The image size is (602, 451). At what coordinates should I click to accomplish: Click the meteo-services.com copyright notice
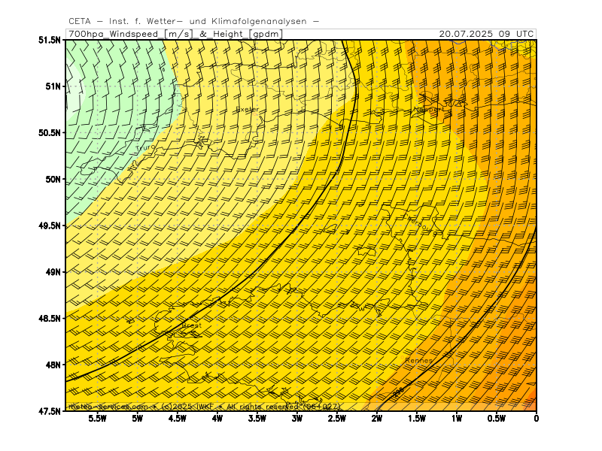[205, 407]
